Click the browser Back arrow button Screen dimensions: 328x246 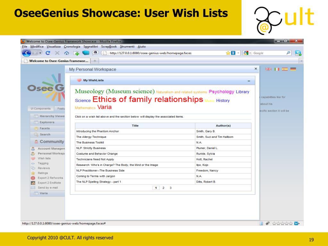27,53
